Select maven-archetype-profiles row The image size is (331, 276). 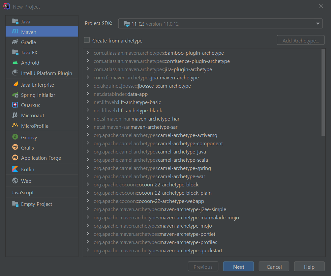point(202,242)
